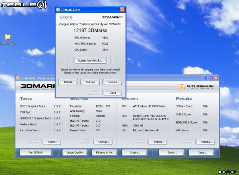
Task: Open Details in the Score dialog
Action: (69, 82)
